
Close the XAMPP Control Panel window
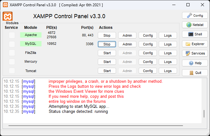pos(202,5)
